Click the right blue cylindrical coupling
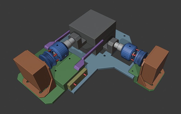The image size is (181, 114). point(129,52)
